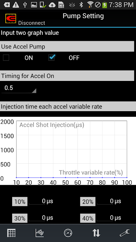This screenshot has height=242, width=136.
Task: Open the 3D graph view icon
Action: click(x=40, y=233)
